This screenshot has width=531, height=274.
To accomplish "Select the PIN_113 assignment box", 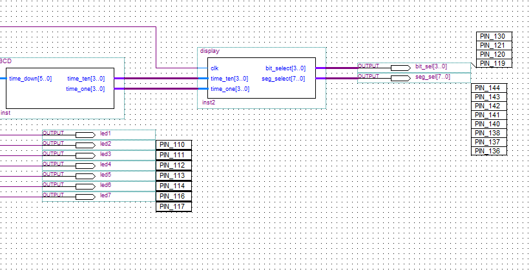I will click(x=174, y=175).
